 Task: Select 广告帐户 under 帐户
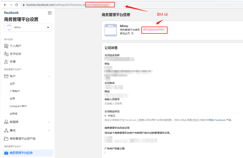tap(15, 91)
